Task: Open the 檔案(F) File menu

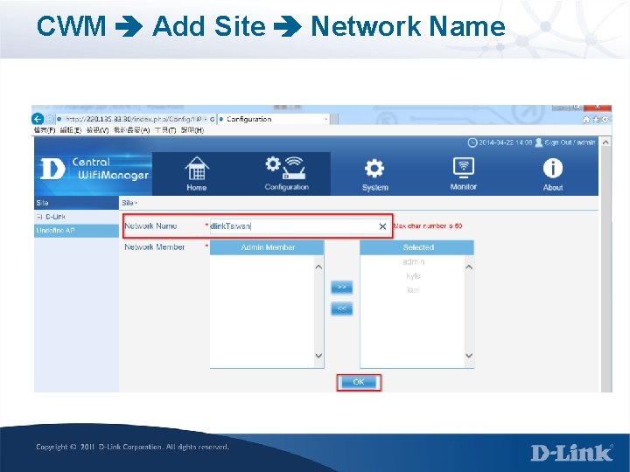Action: 45,130
